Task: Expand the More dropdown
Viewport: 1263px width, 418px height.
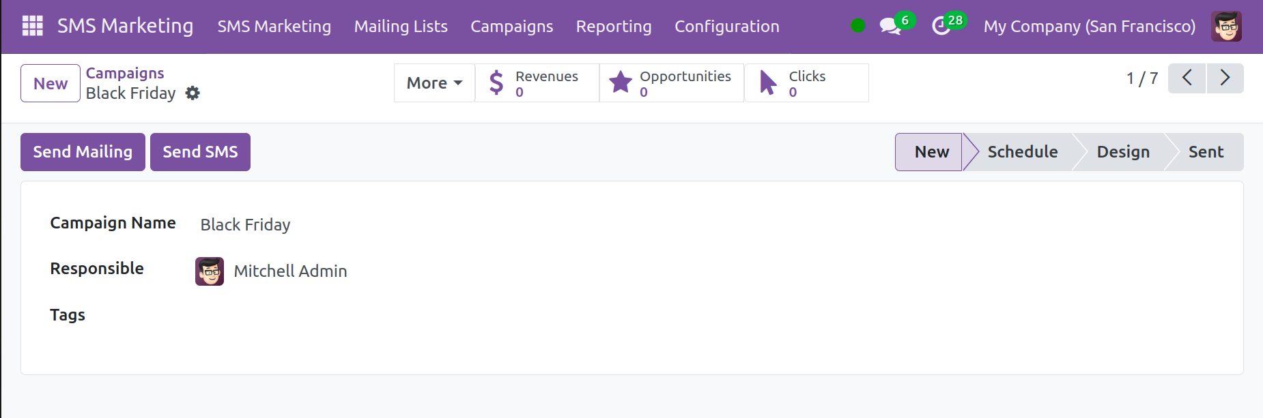Action: [x=434, y=83]
